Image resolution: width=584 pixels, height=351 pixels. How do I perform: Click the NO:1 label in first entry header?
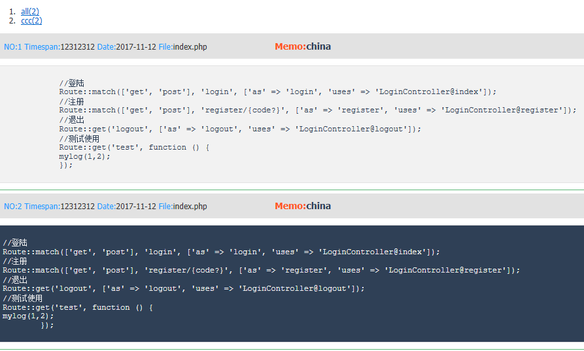click(x=12, y=47)
